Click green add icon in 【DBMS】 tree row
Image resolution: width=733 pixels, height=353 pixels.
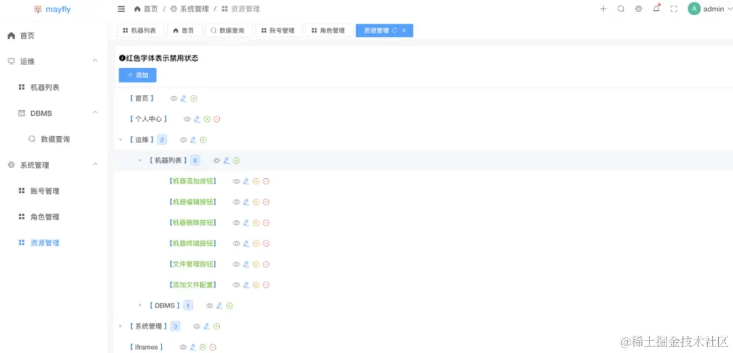229,306
